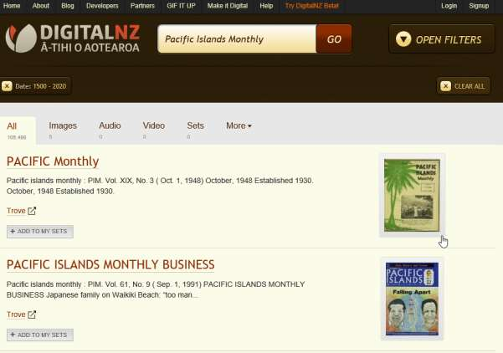Click external link icon beside second Trove

point(32,315)
